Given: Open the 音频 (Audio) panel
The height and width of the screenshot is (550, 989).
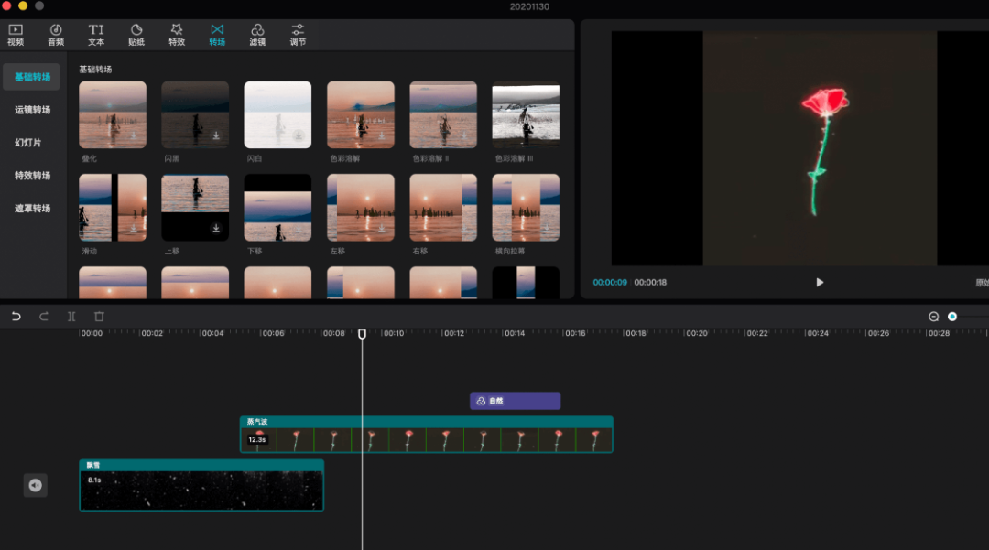Looking at the screenshot, I should [56, 35].
